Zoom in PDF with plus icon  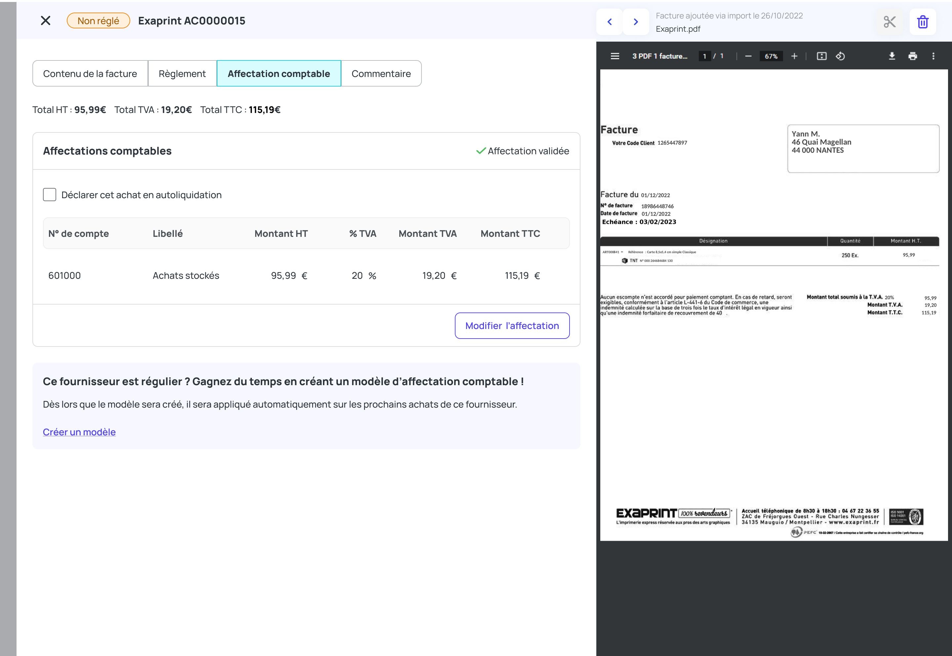tap(794, 56)
